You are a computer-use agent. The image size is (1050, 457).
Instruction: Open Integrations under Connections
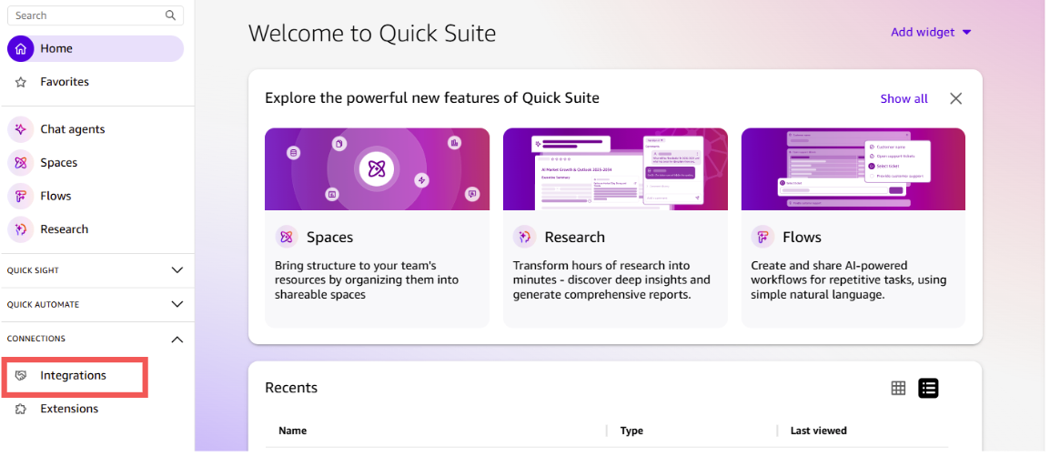point(74,376)
